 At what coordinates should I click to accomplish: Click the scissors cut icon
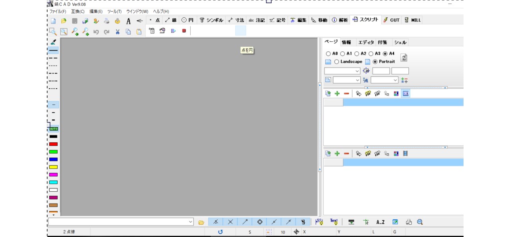coord(118,32)
